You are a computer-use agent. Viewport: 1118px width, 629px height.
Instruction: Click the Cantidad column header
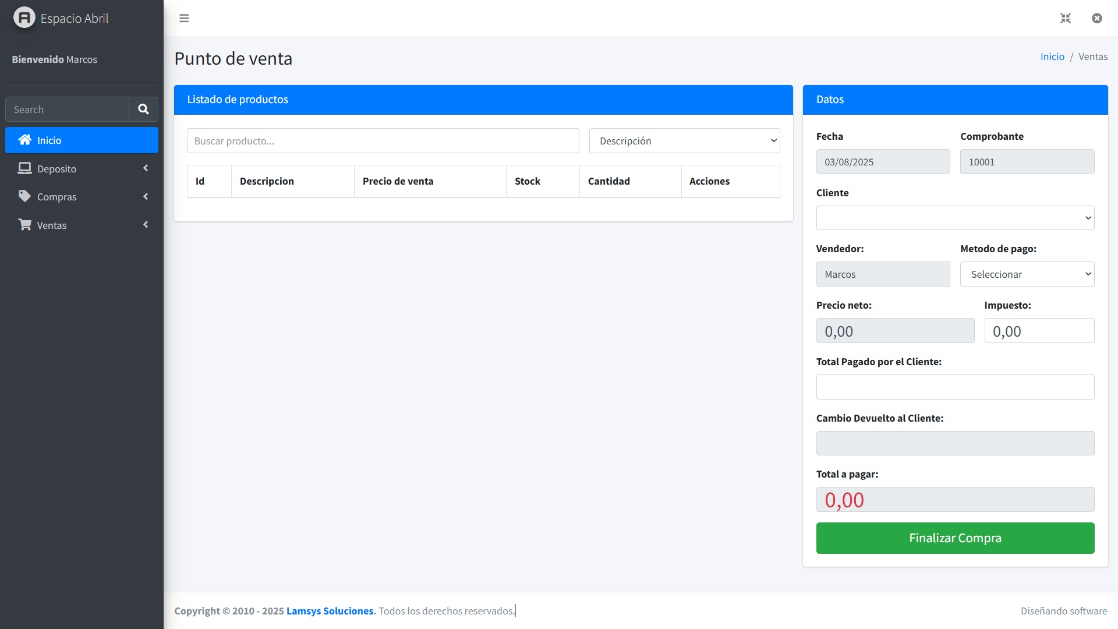[x=631, y=181]
